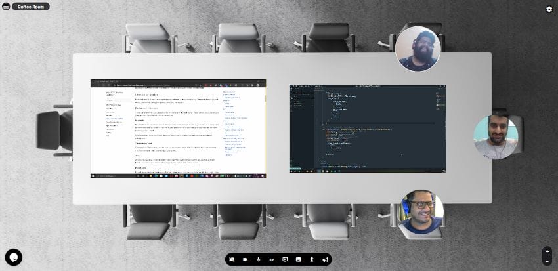Click the image icon in toolbar
Screen dimensions: 558x271
(x=298, y=260)
